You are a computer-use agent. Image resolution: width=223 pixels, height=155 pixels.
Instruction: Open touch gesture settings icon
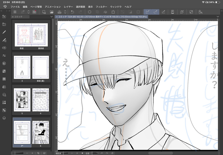pyautogui.click(x=200, y=12)
